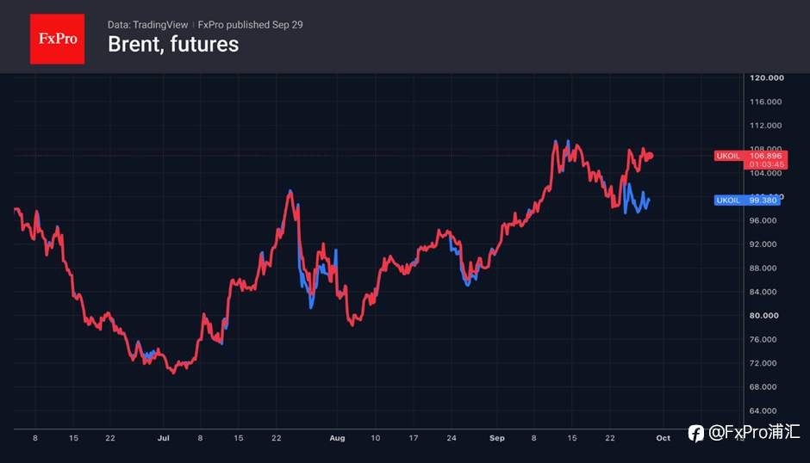Click the 120.000 price axis label
The image size is (810, 463).
tap(767, 77)
